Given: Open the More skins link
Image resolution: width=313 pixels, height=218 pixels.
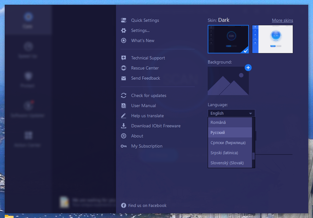Looking at the screenshot, I should 282,20.
